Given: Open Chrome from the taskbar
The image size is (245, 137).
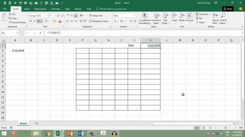Looking at the screenshot, I should 47,134.
